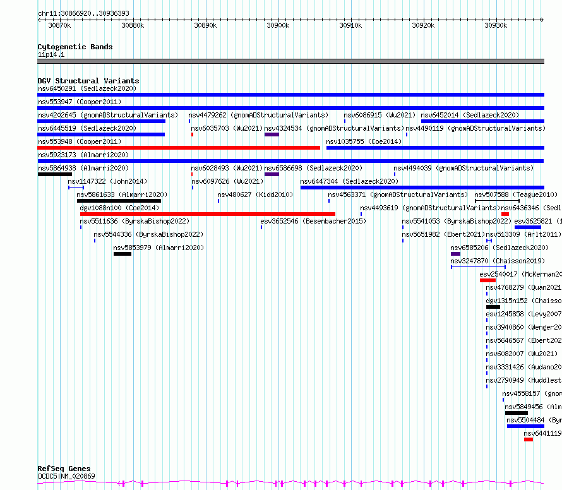Viewport: 562px width, 490px height.
Task: Open the nsv4768279 Quan variant label
Action: pyautogui.click(x=523, y=287)
